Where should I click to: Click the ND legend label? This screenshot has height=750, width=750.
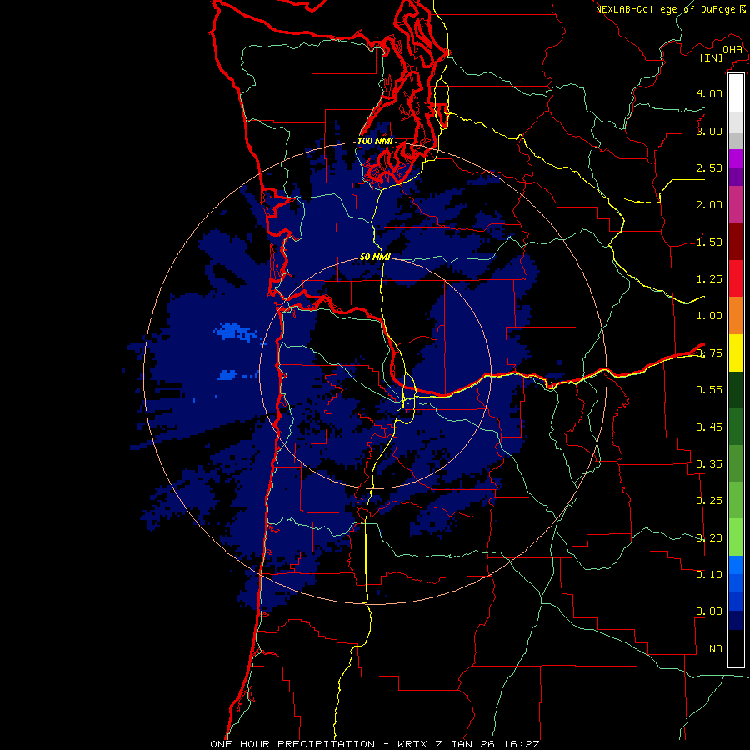point(716,649)
